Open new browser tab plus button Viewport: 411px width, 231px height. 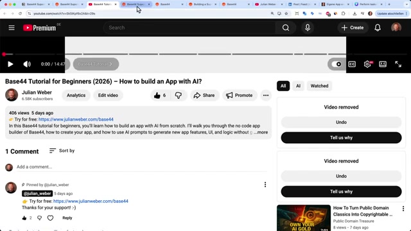(389, 4)
